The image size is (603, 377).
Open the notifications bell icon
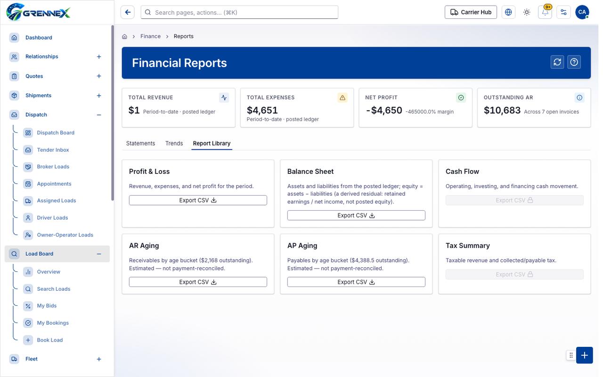click(x=545, y=12)
